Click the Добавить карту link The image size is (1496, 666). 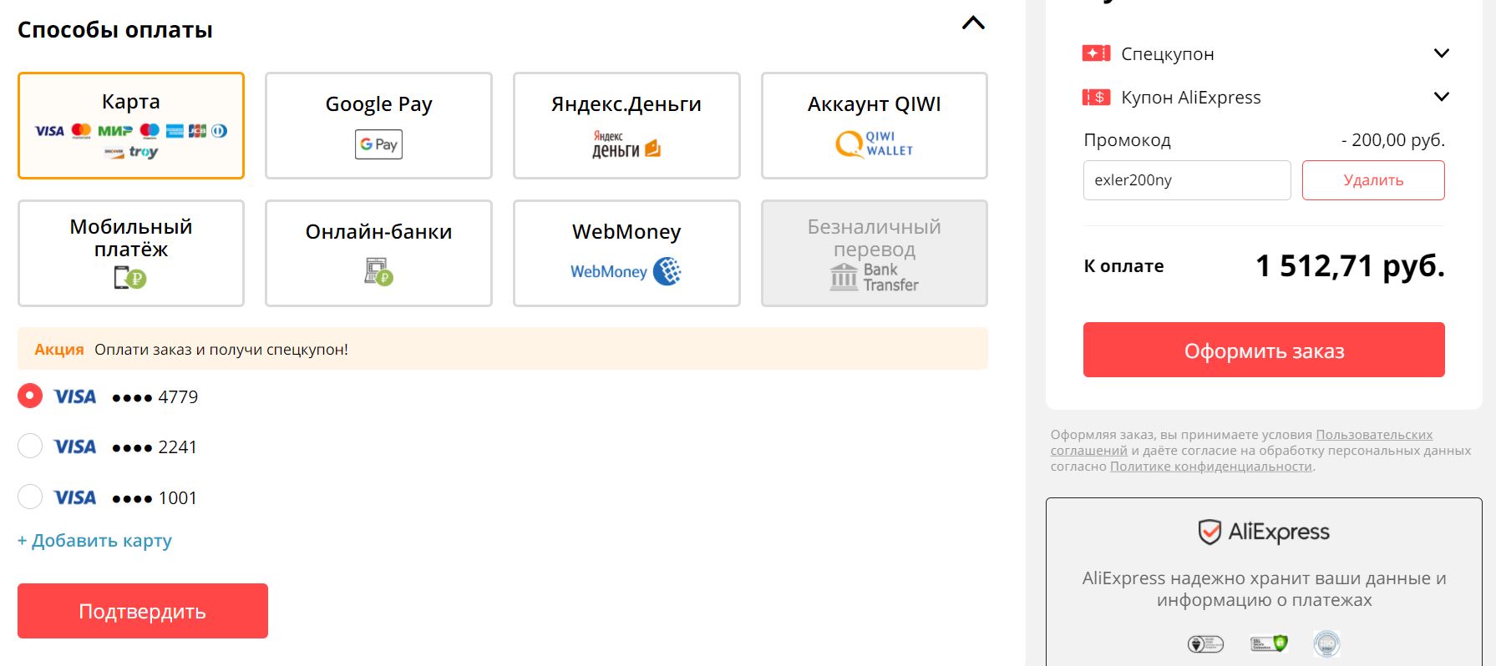(94, 541)
